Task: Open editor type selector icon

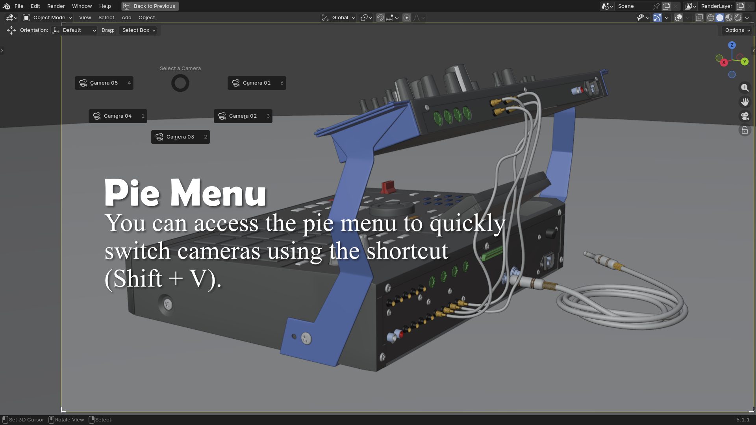Action: click(11, 18)
